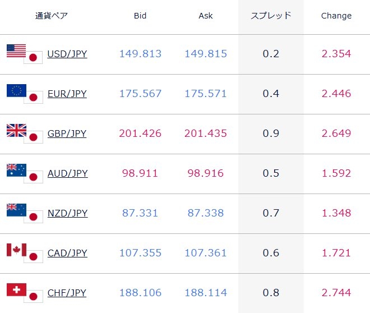Click the US flag icon for USD/JPY
The width and height of the screenshot is (370, 313).
[x=16, y=50]
